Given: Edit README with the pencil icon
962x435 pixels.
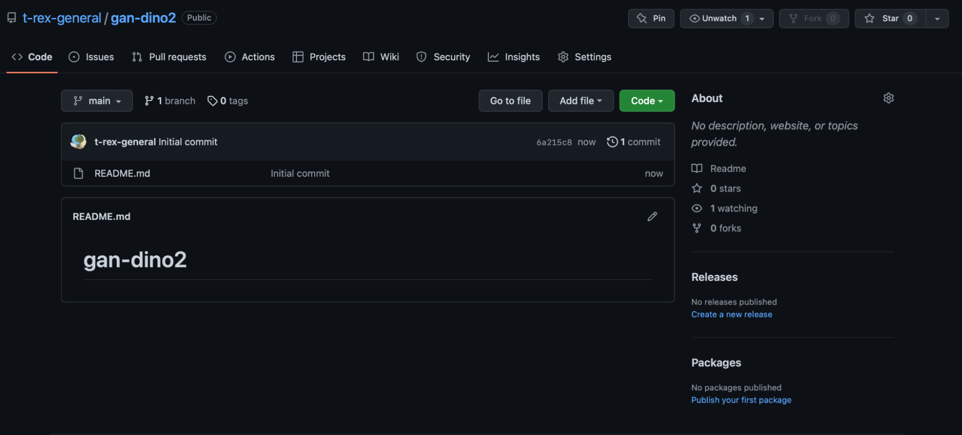Looking at the screenshot, I should pos(652,217).
